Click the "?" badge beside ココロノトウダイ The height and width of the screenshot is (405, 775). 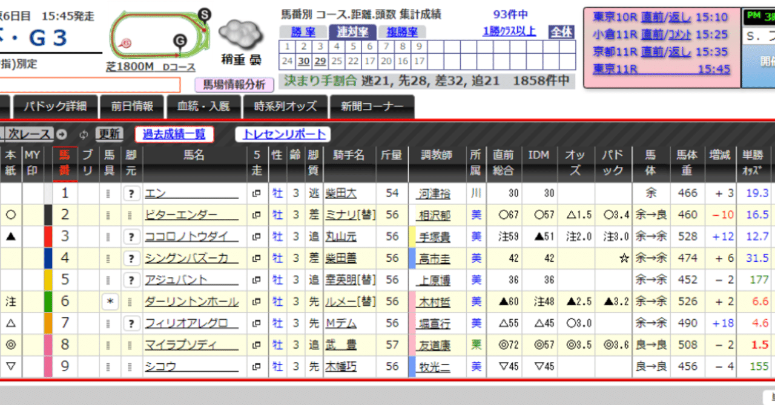click(x=131, y=236)
